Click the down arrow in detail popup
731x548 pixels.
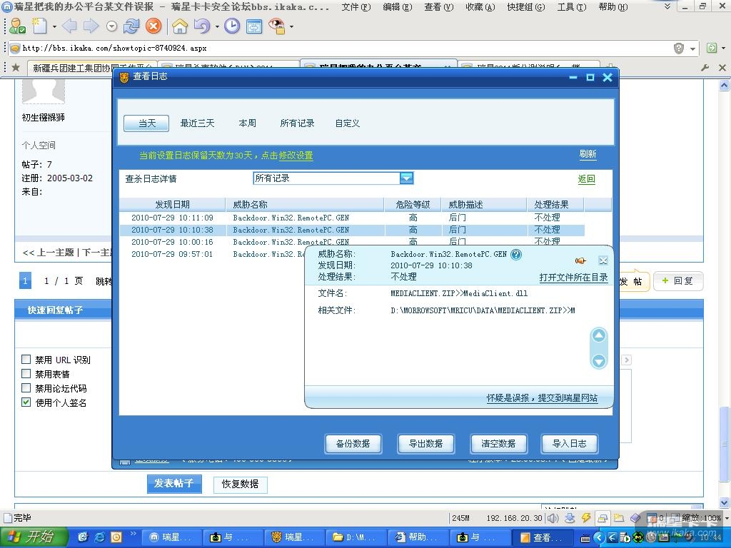599,360
